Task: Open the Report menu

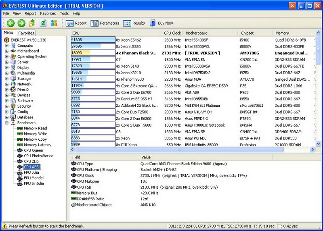Action: (x=30, y=14)
